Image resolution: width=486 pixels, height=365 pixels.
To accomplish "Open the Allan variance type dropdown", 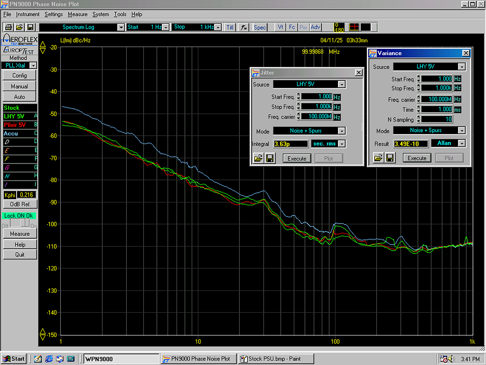I will coord(462,143).
